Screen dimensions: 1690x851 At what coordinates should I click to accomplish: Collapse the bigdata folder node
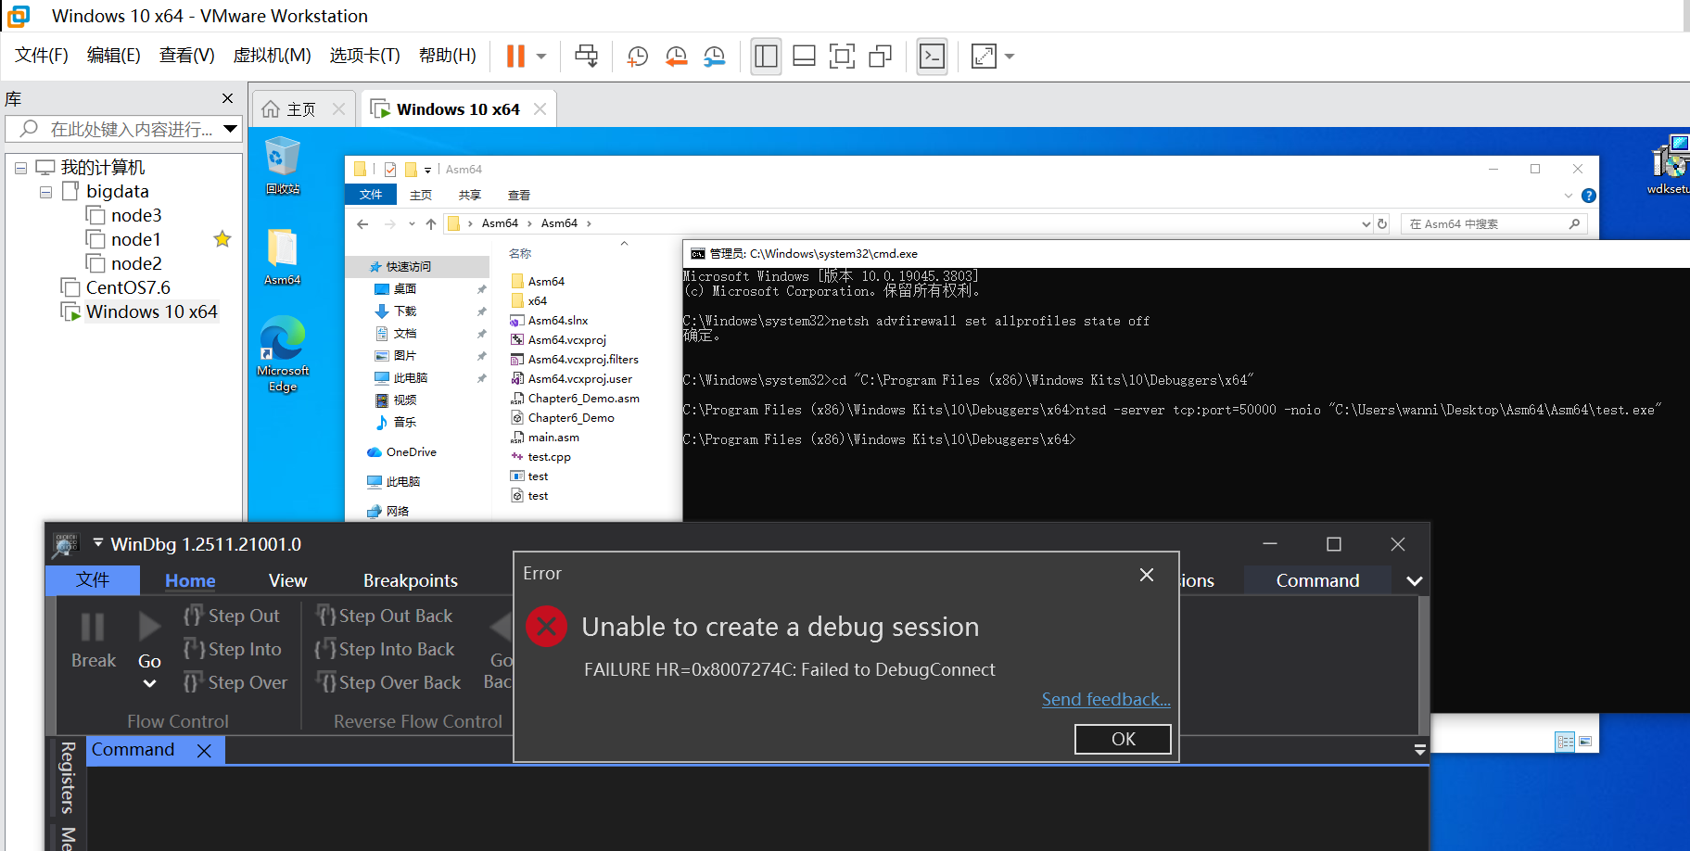(45, 192)
